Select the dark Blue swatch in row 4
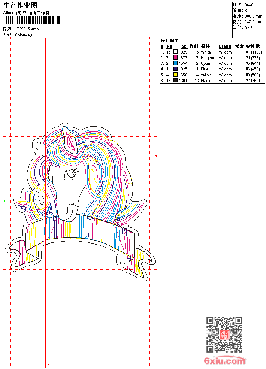 coord(175,69)
